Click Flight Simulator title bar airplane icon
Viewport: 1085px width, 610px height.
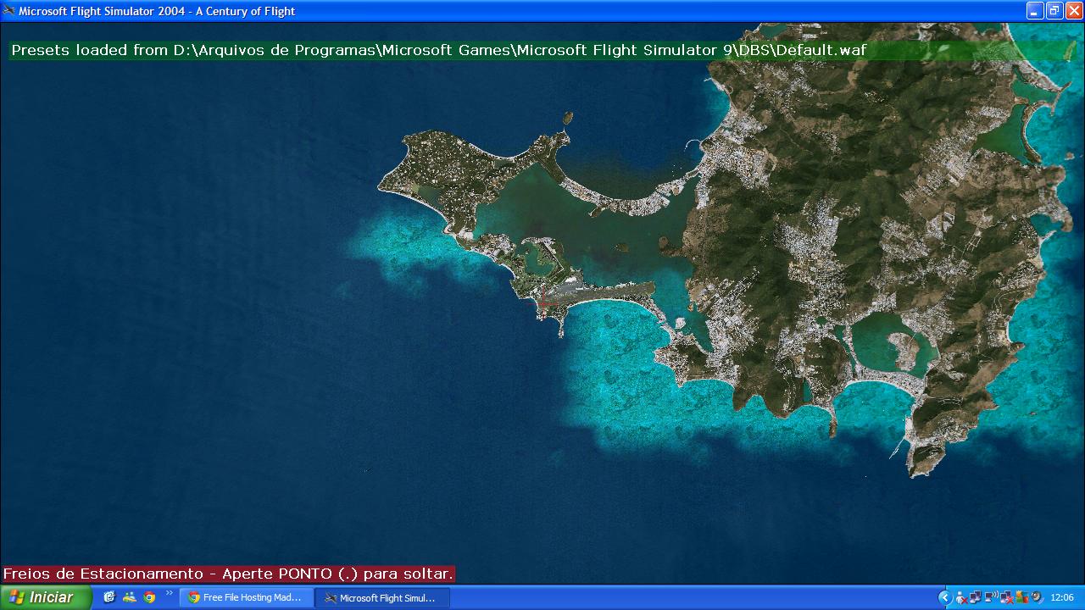pyautogui.click(x=9, y=11)
